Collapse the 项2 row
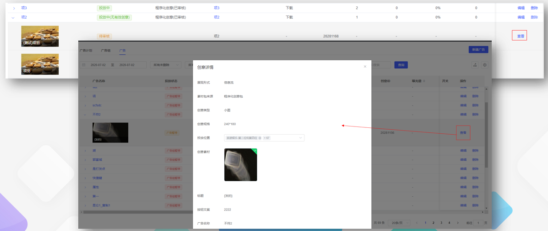Screen dimensions: 548x231 click(x=13, y=18)
